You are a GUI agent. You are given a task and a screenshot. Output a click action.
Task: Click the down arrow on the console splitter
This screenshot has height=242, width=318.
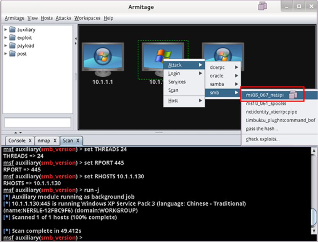pyautogui.click(x=20, y=133)
